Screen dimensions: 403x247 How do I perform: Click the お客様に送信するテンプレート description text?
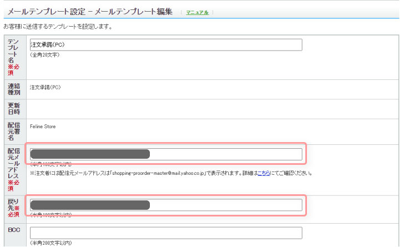coord(58,27)
